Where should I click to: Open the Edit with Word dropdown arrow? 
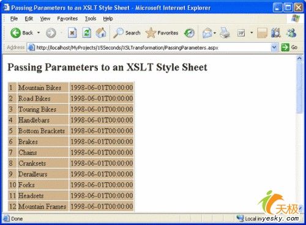(x=252, y=33)
